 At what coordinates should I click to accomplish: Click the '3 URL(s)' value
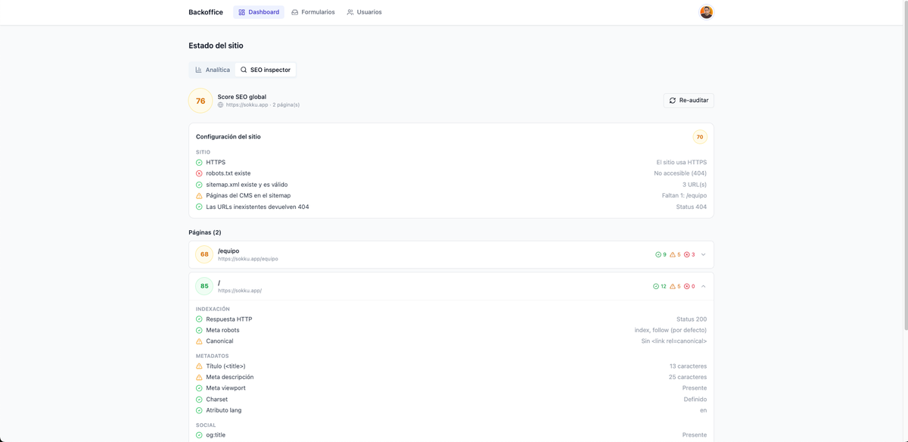click(x=695, y=185)
